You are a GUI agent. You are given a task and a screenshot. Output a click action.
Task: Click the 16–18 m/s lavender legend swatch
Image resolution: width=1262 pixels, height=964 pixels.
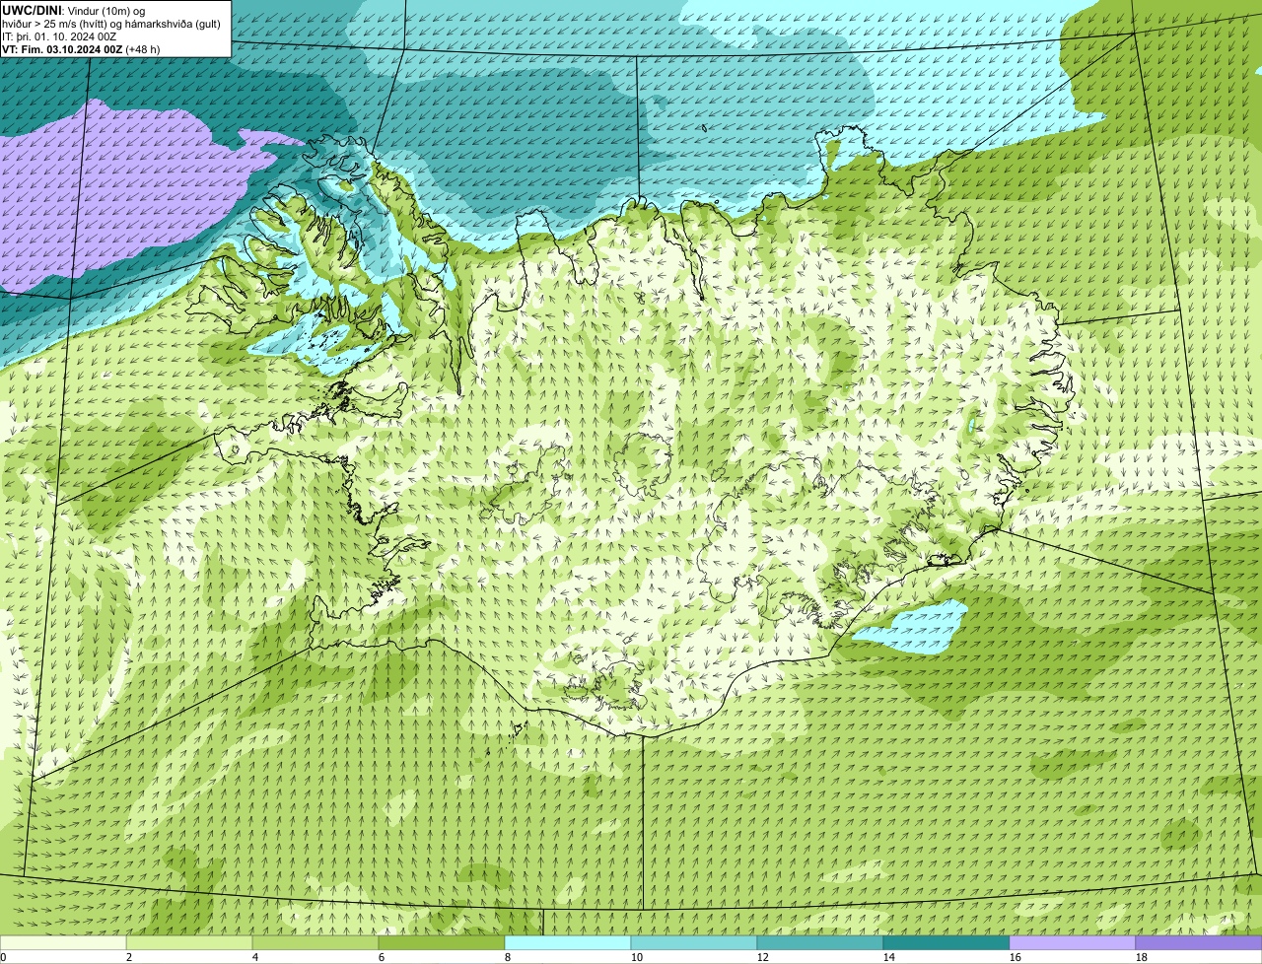[x=1073, y=943]
